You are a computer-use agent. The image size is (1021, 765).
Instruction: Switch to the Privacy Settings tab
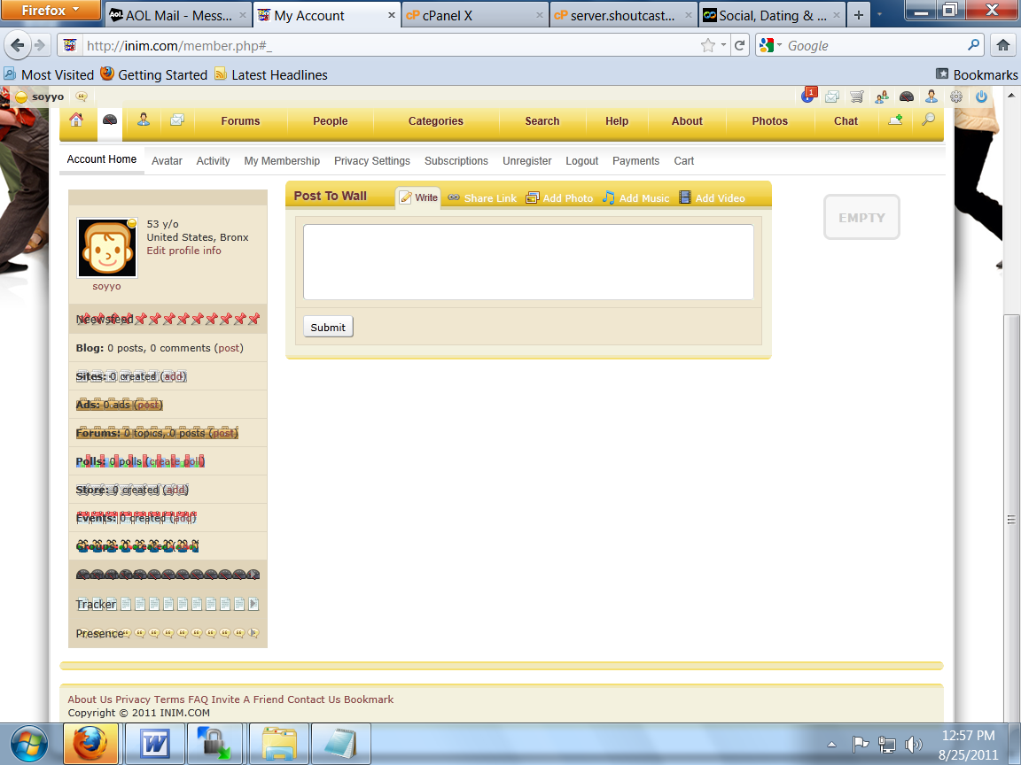pos(371,161)
